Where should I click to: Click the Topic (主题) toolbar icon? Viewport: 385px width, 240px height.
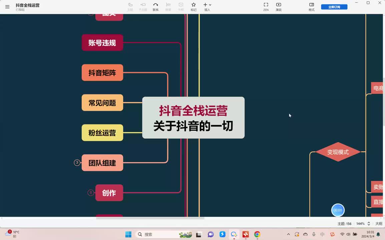tap(130, 7)
